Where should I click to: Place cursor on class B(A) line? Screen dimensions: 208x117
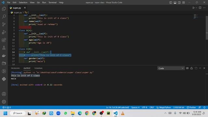point(25,31)
